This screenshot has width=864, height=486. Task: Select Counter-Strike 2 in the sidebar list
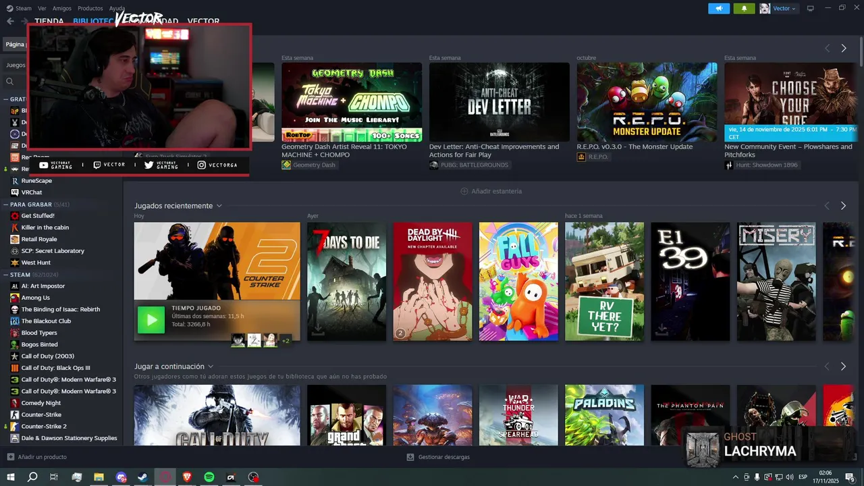pos(44,427)
